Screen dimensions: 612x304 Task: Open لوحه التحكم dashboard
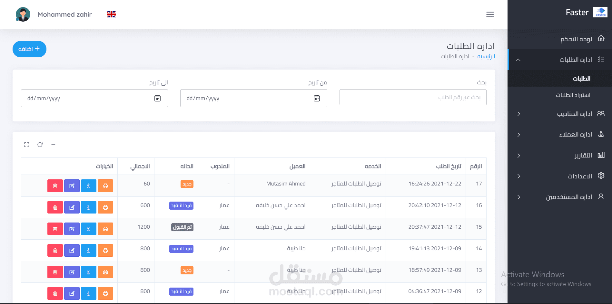(x=560, y=39)
